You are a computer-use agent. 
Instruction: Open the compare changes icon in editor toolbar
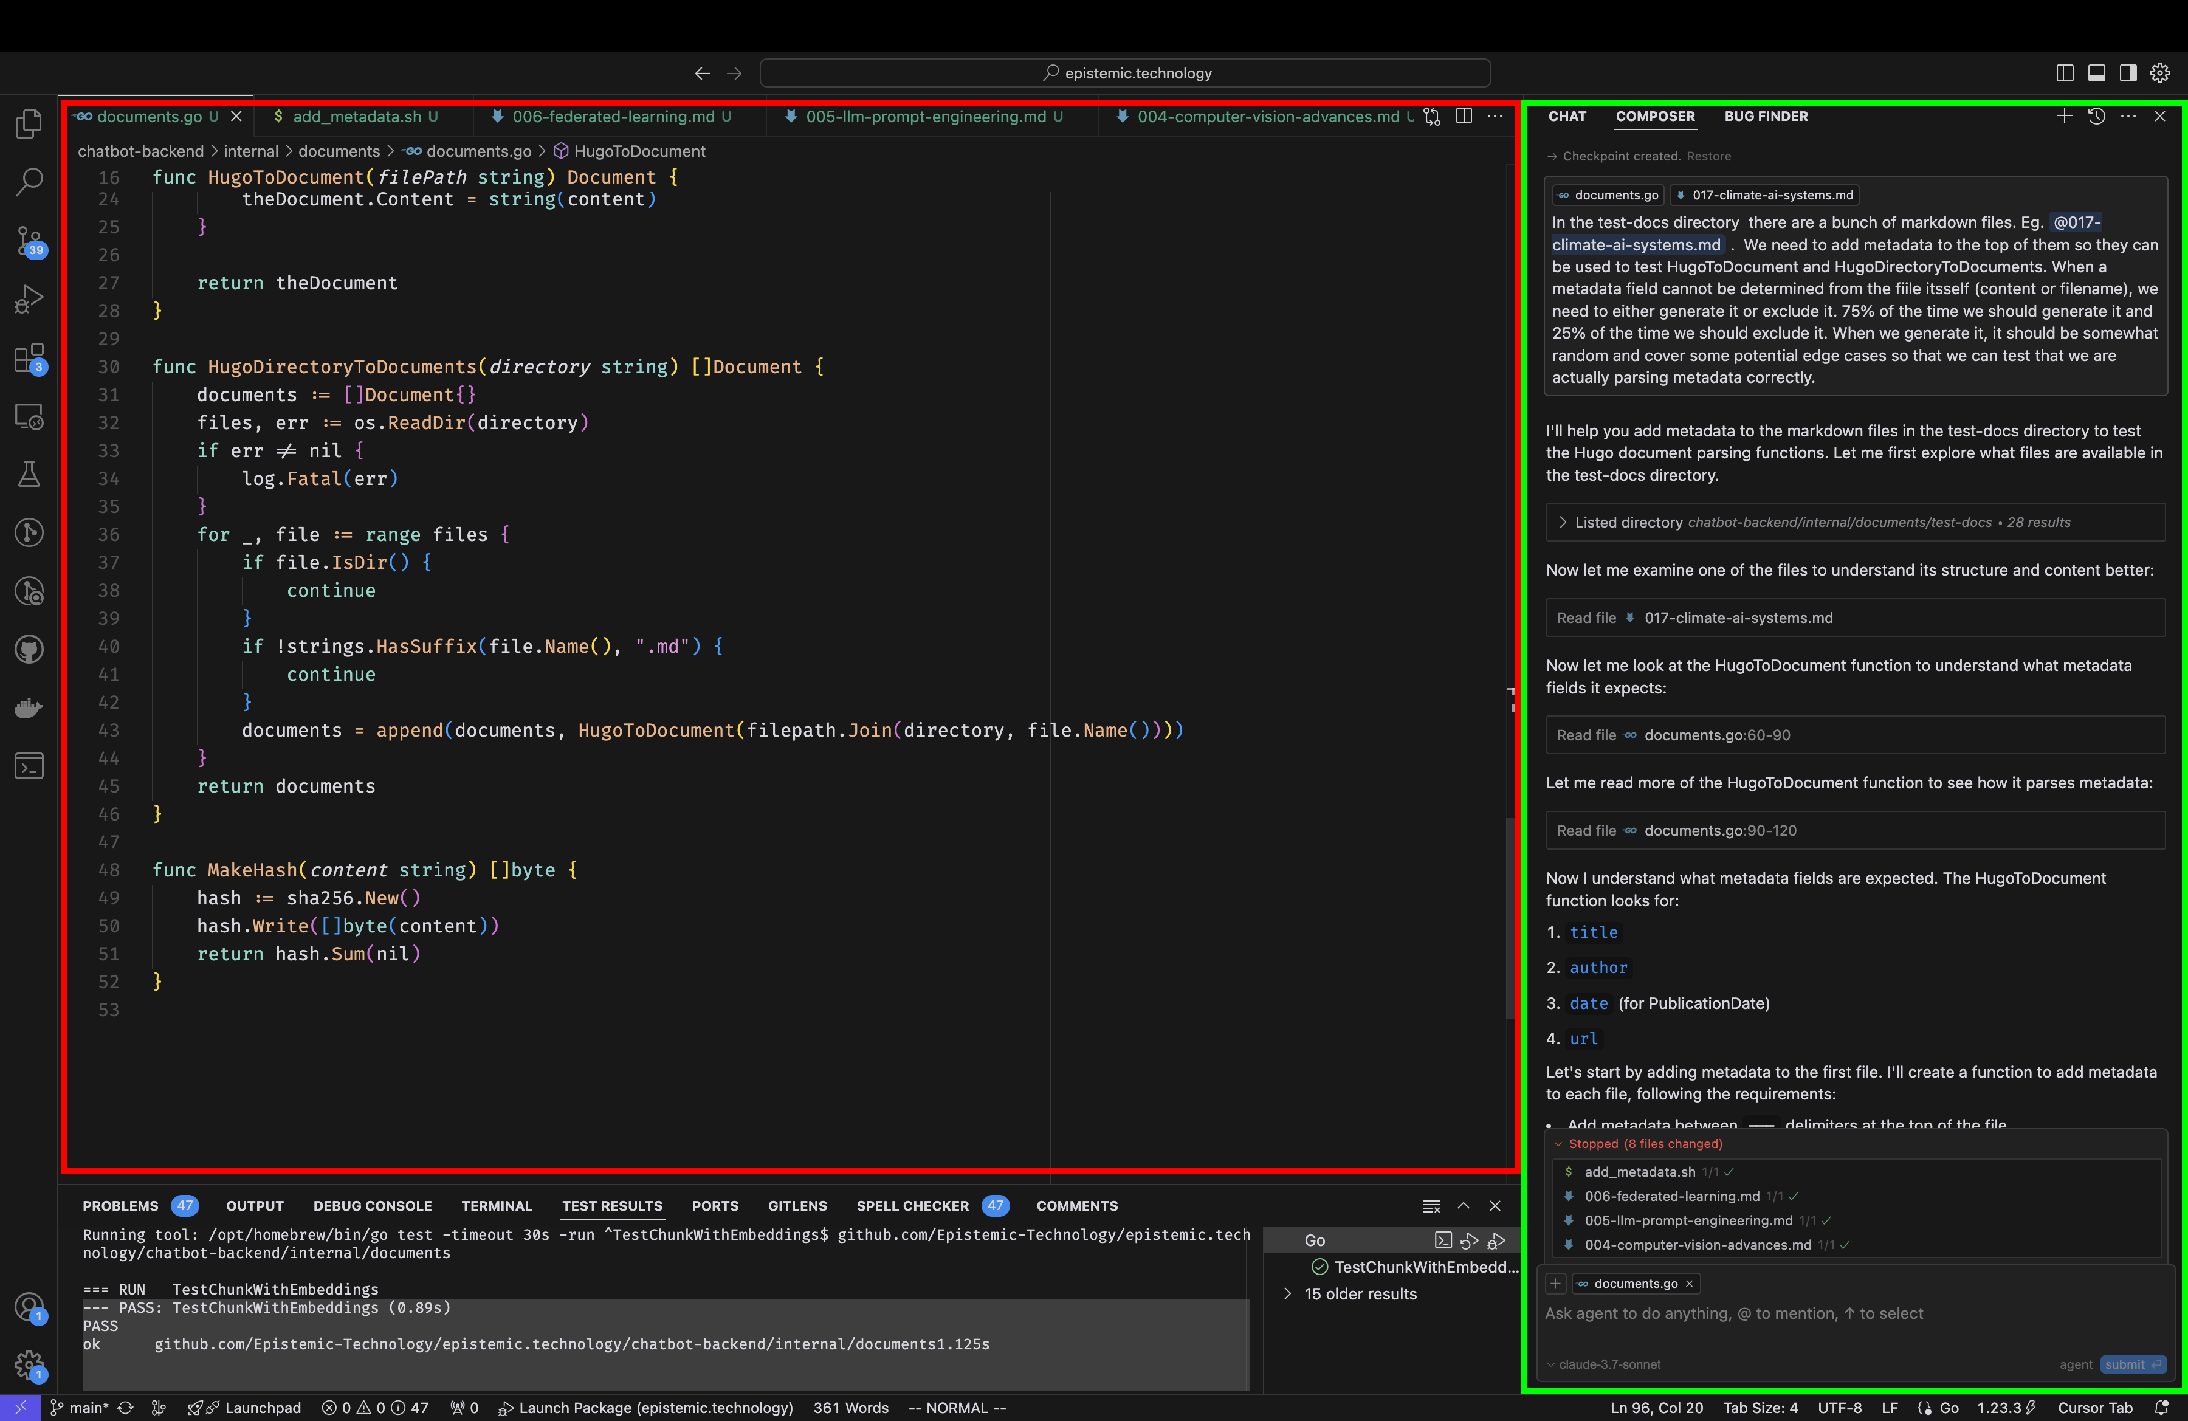coord(1433,116)
